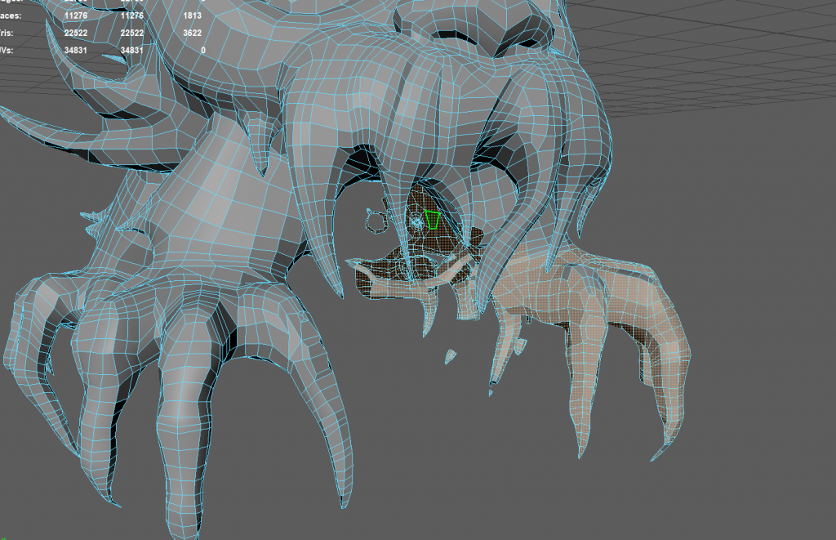Click the Tris count value 3622
This screenshot has height=540, width=836.
pos(193,33)
